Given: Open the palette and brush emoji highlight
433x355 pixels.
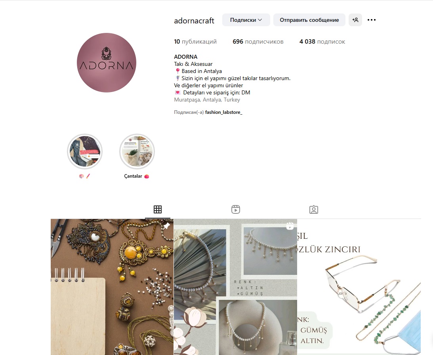Looking at the screenshot, I should [x=85, y=152].
